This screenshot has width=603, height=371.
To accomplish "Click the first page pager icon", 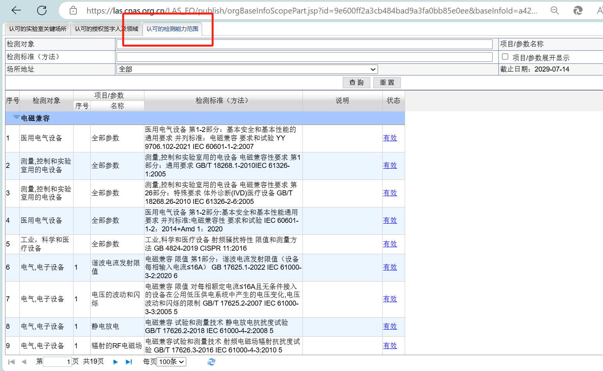I will pyautogui.click(x=12, y=362).
